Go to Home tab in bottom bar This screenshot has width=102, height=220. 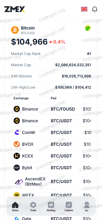pos(15,206)
